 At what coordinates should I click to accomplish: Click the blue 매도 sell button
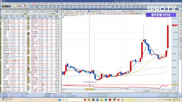(x=137, y=13)
